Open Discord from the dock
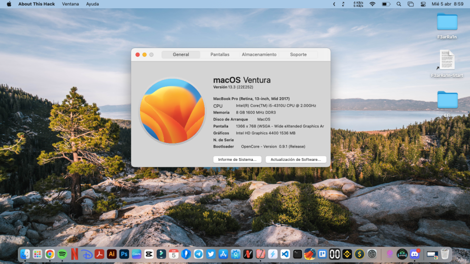 coord(414,253)
